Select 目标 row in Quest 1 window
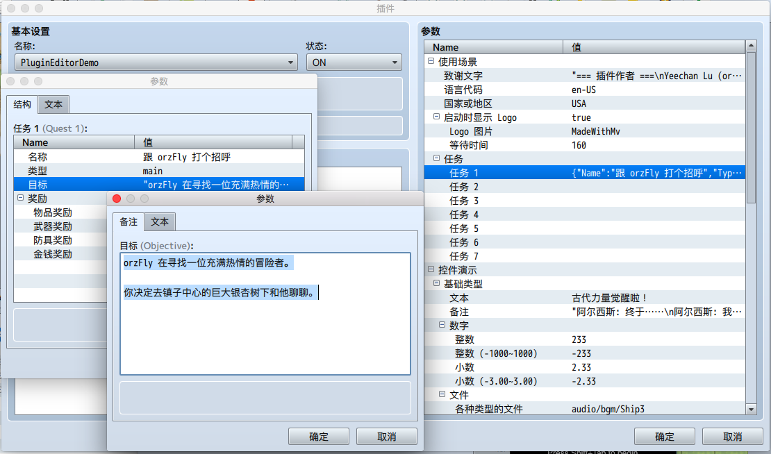This screenshot has height=454, width=771. click(x=159, y=184)
